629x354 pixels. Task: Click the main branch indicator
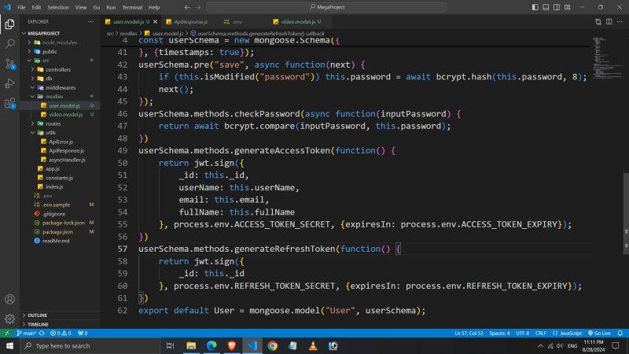pyautogui.click(x=21, y=333)
